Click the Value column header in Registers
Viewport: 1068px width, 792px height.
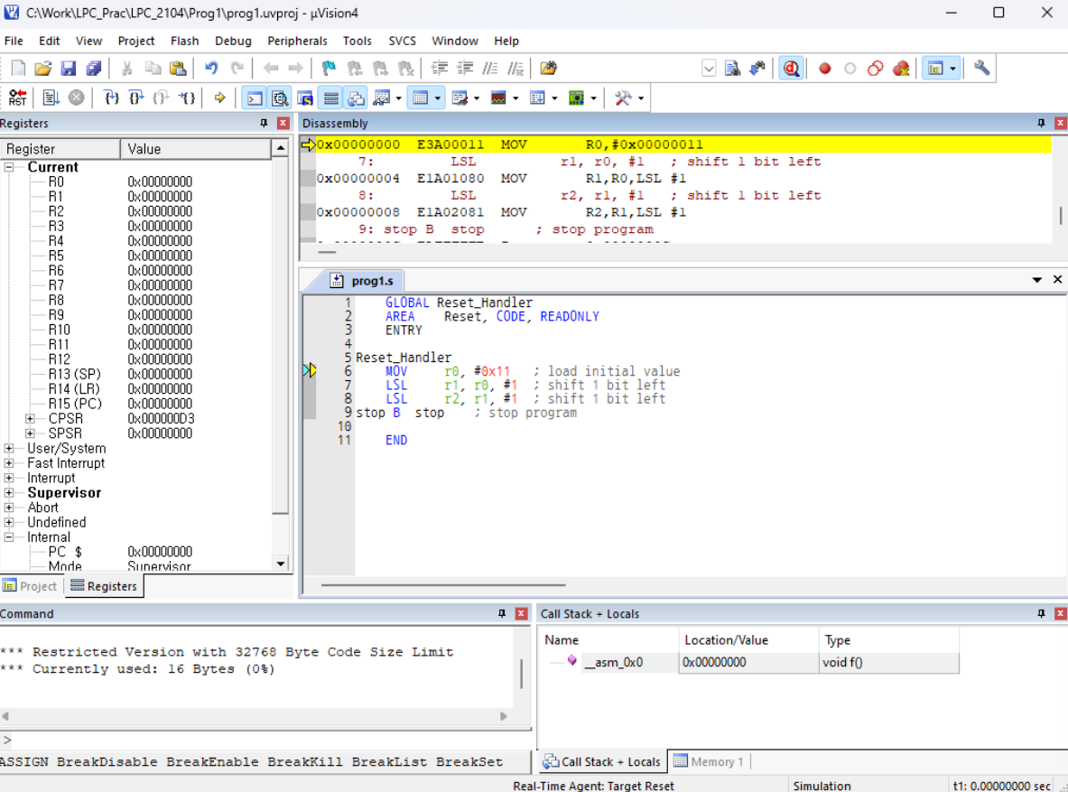tap(194, 149)
